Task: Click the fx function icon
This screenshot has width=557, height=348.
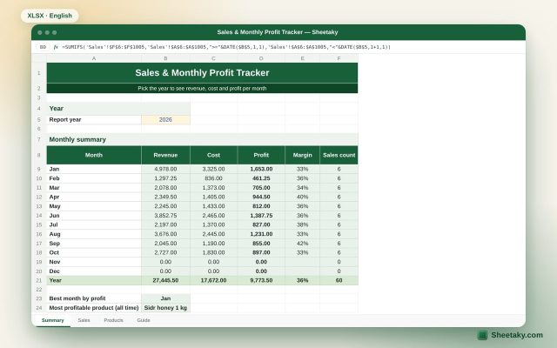Action: 56,47
